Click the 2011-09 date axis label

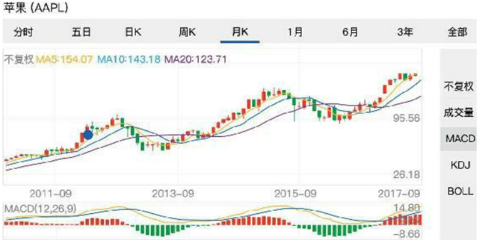(x=50, y=194)
